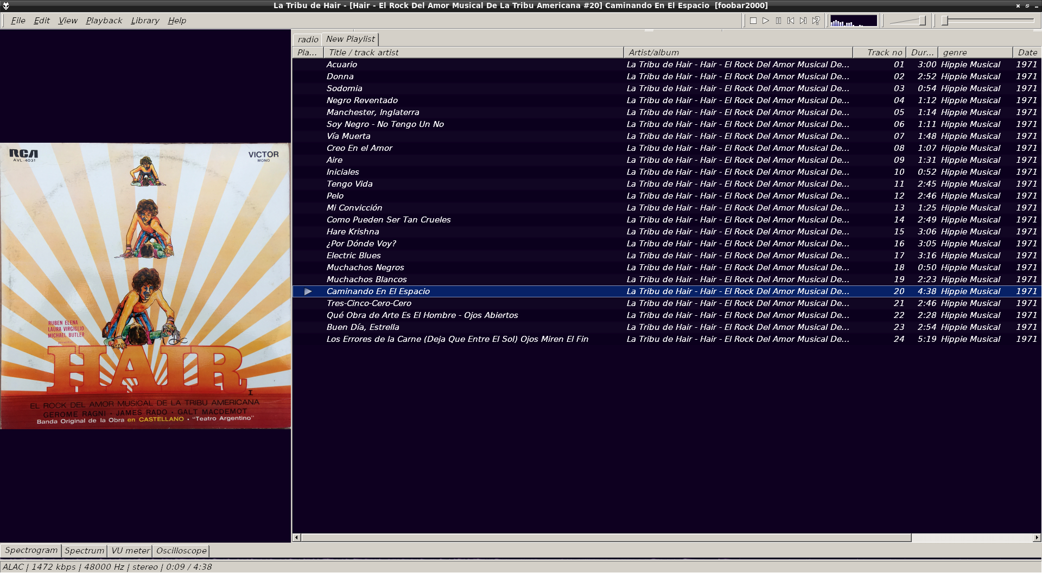The width and height of the screenshot is (1042, 573).
Task: Click the Play button in toolbar
Action: (766, 21)
